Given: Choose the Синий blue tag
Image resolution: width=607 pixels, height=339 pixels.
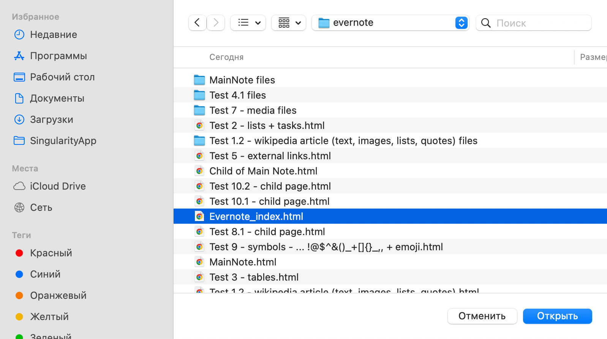Looking at the screenshot, I should [x=45, y=274].
